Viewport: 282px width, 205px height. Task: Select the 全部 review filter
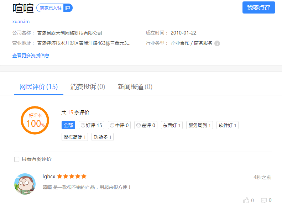(68, 125)
